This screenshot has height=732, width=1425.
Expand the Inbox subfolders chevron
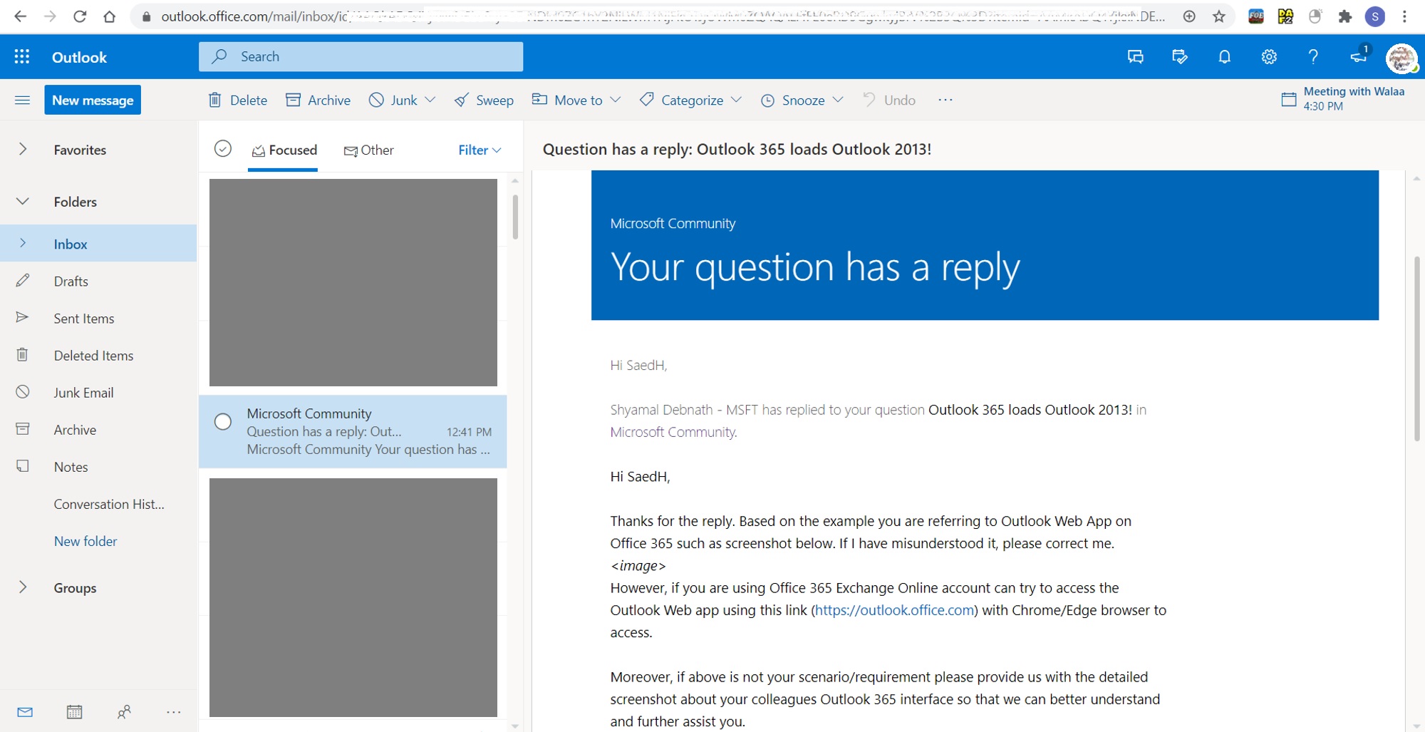click(23, 243)
